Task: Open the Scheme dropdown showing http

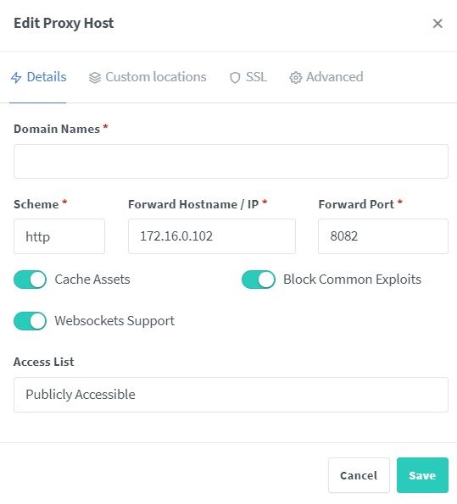Action: (x=59, y=236)
